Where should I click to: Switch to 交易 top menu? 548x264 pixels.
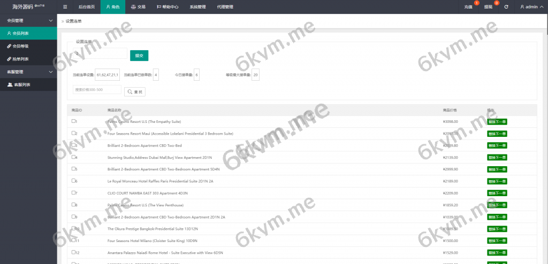point(138,7)
